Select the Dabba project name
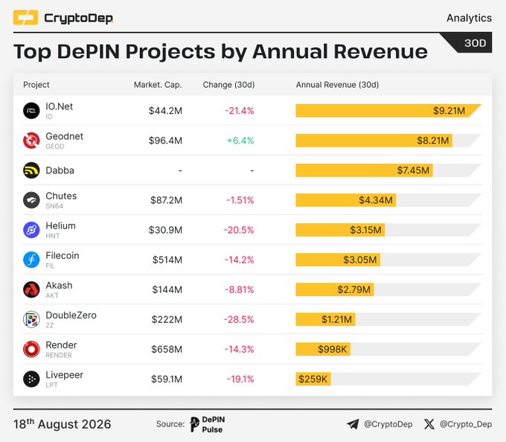 [x=60, y=170]
